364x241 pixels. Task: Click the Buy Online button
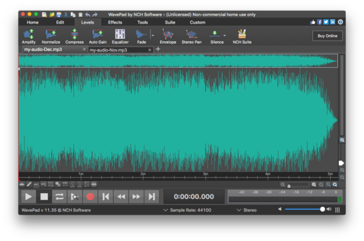pos(328,36)
